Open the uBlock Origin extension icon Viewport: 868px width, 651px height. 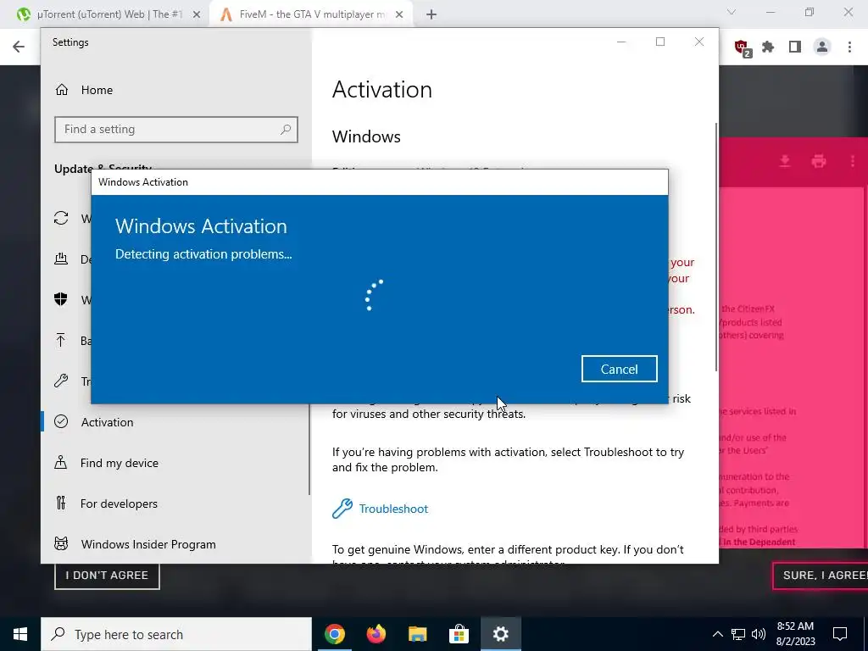coord(742,47)
